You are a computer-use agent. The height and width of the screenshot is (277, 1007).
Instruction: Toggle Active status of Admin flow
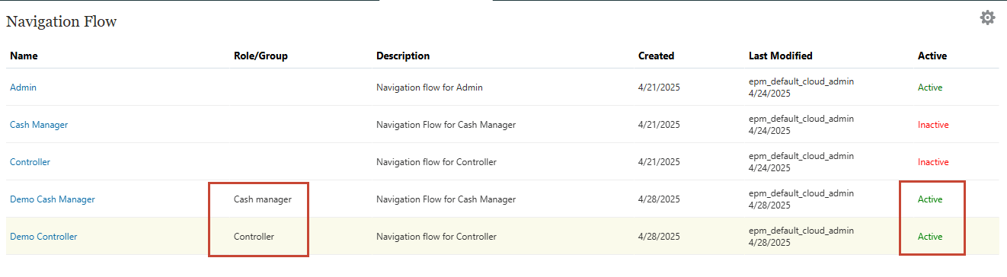930,88
